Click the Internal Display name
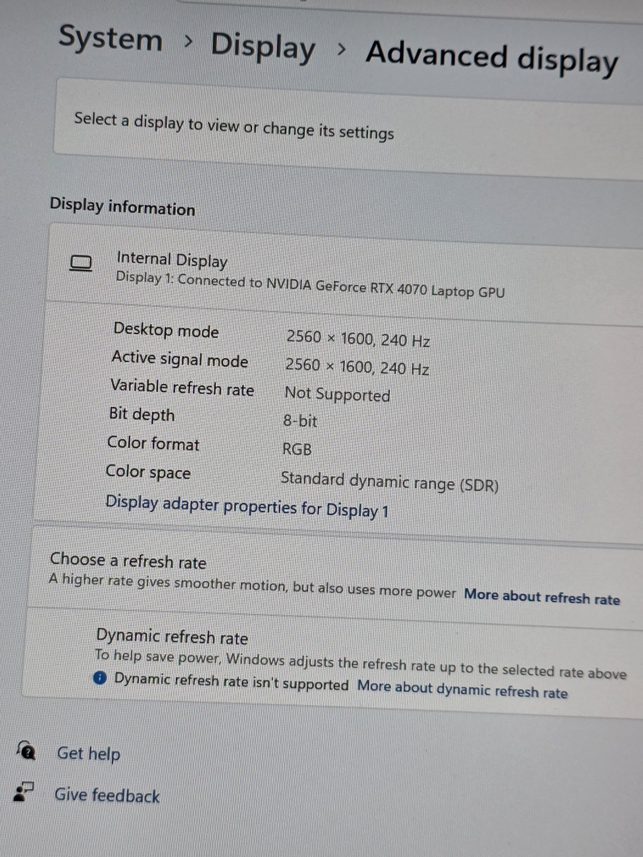Screen dimensions: 643x857 point(172,260)
